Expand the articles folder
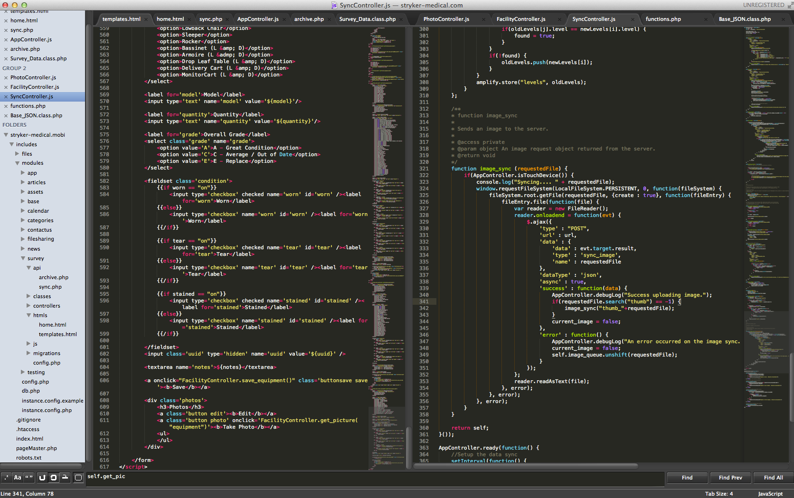The width and height of the screenshot is (794, 498). (x=23, y=182)
